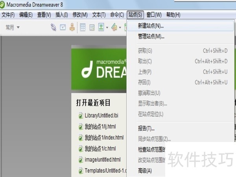Screen dimensions: 236x177
Task: Click the Insert Table icon
Action: [83, 28]
